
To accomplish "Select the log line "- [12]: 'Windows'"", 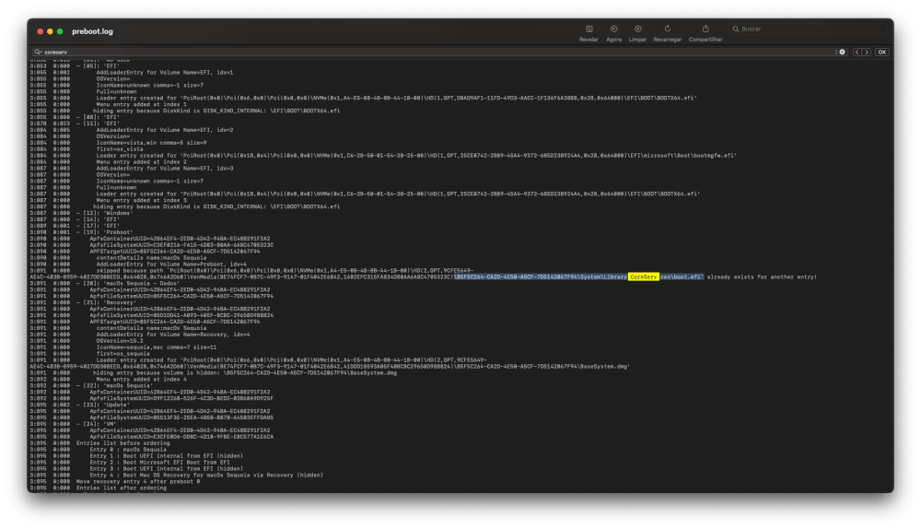I will [105, 213].
